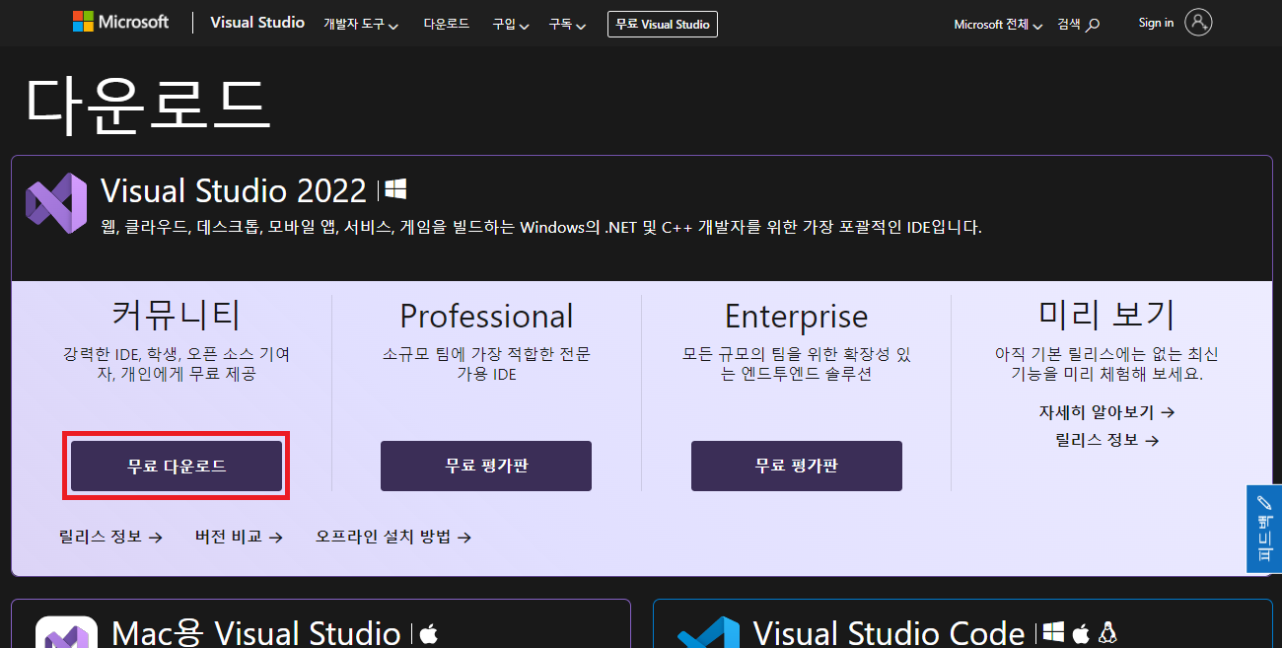The height and width of the screenshot is (648, 1282).
Task: Click the Visual Studio 2022 purple logo
Action: (x=56, y=203)
